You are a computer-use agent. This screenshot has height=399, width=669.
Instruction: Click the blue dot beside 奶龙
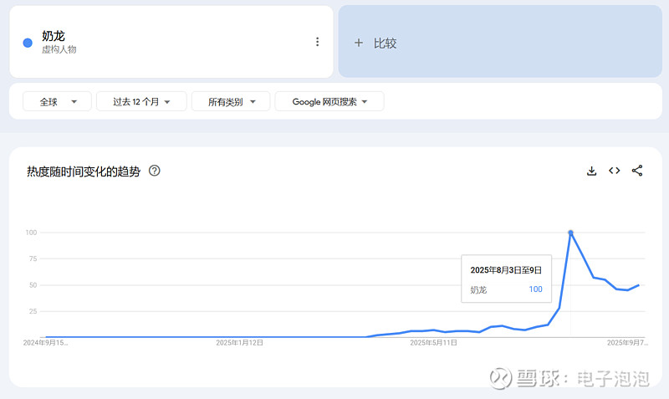pyautogui.click(x=28, y=43)
